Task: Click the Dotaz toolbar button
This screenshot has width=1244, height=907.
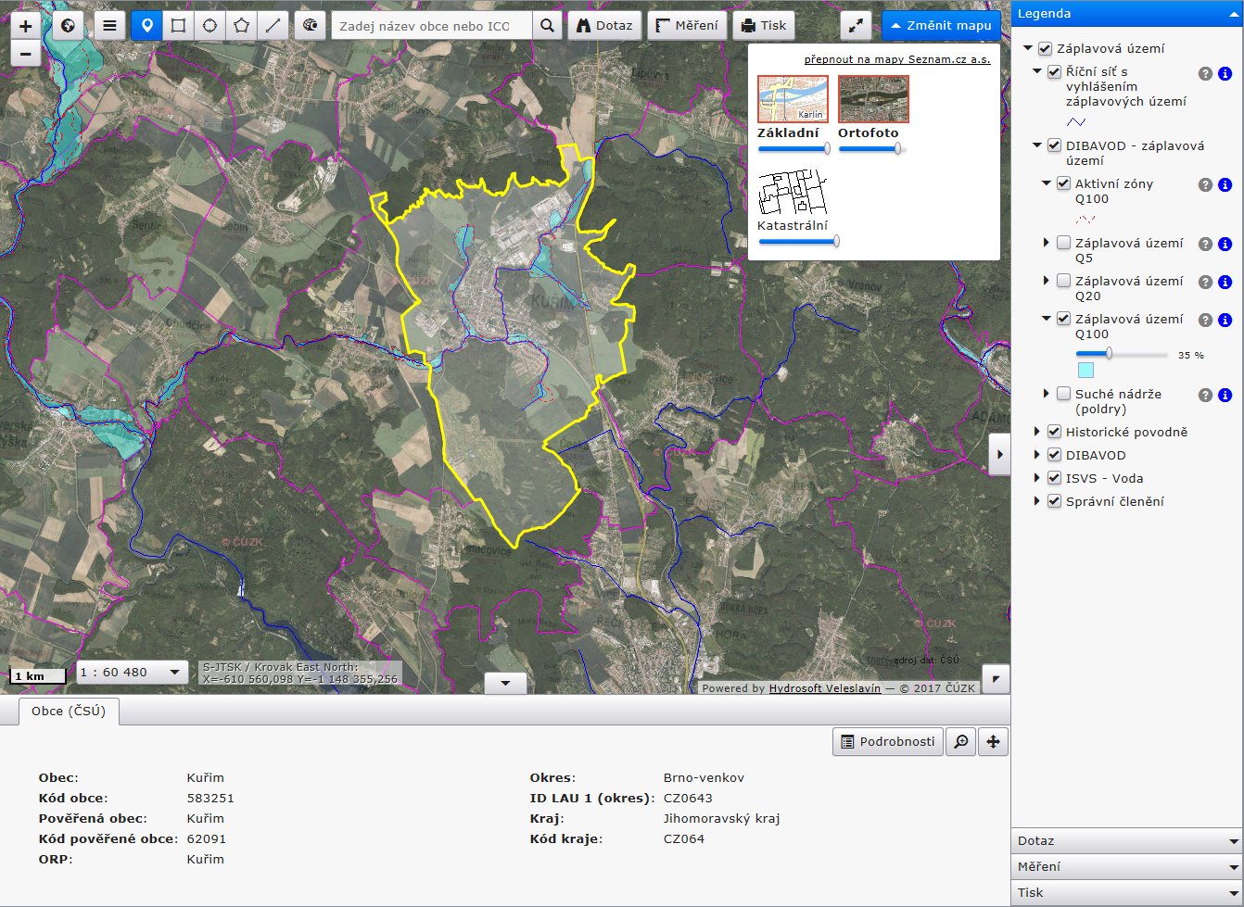Action: (604, 26)
